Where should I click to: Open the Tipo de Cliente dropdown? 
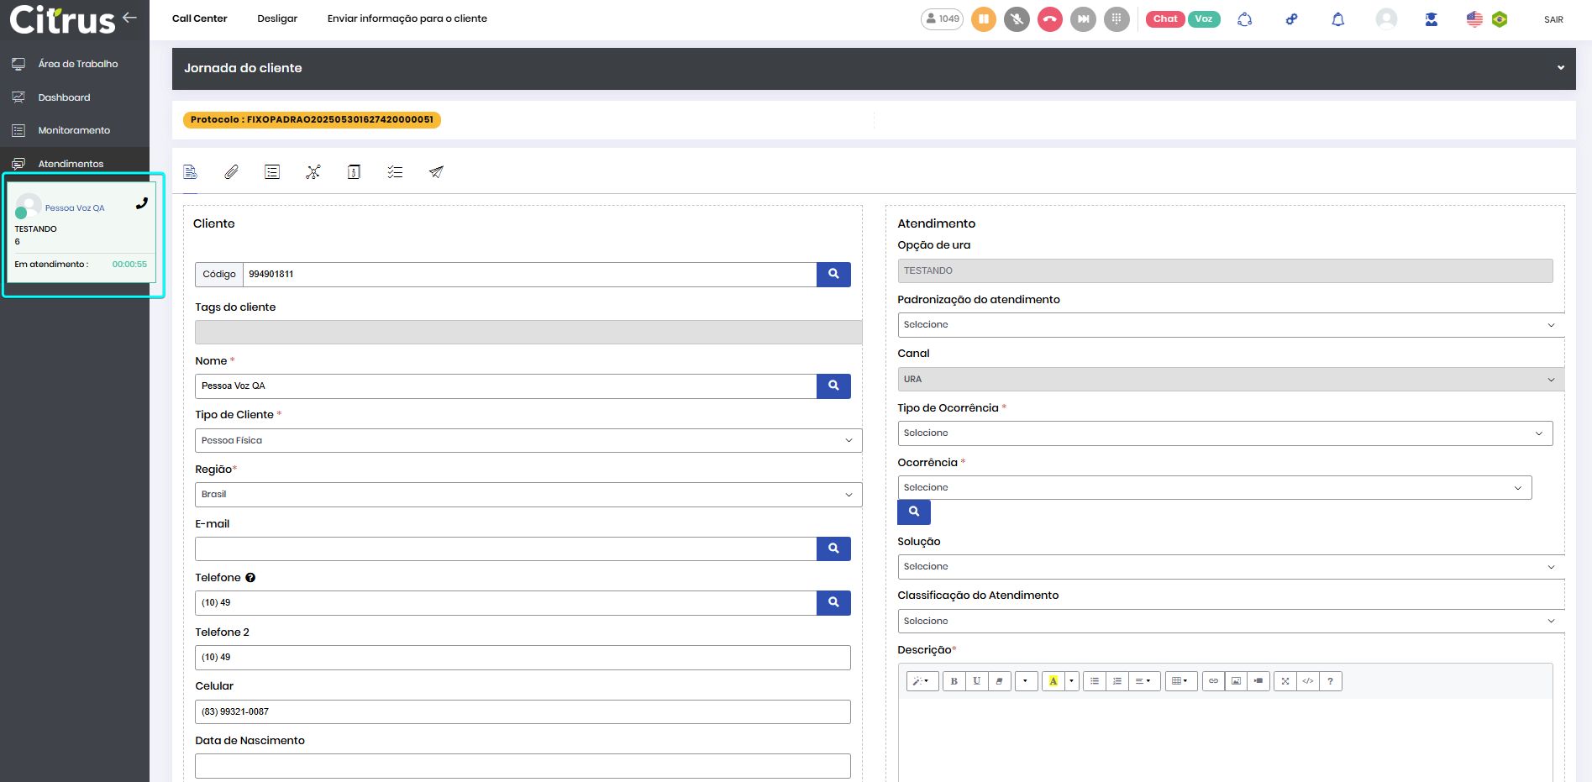(528, 441)
